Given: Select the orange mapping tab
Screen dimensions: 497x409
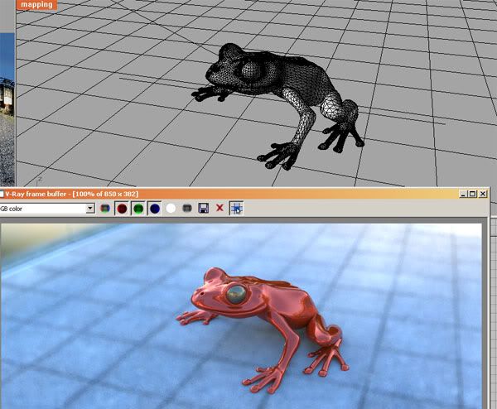Looking at the screenshot, I should pos(36,4).
